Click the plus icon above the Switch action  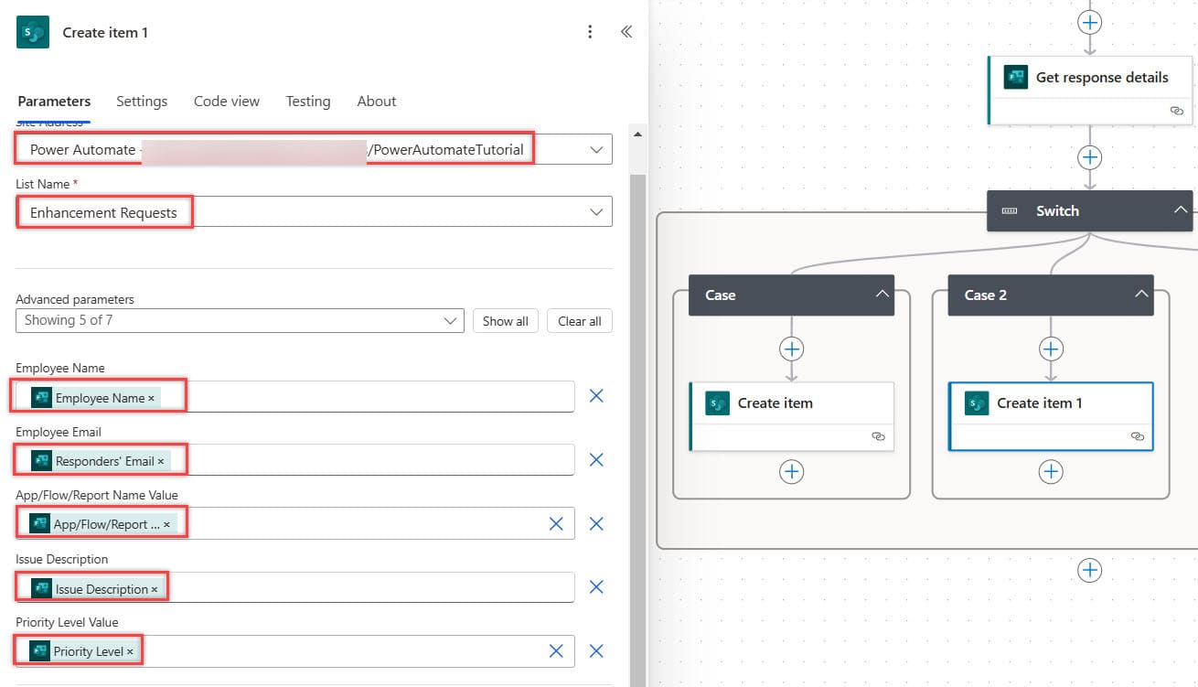1089,156
